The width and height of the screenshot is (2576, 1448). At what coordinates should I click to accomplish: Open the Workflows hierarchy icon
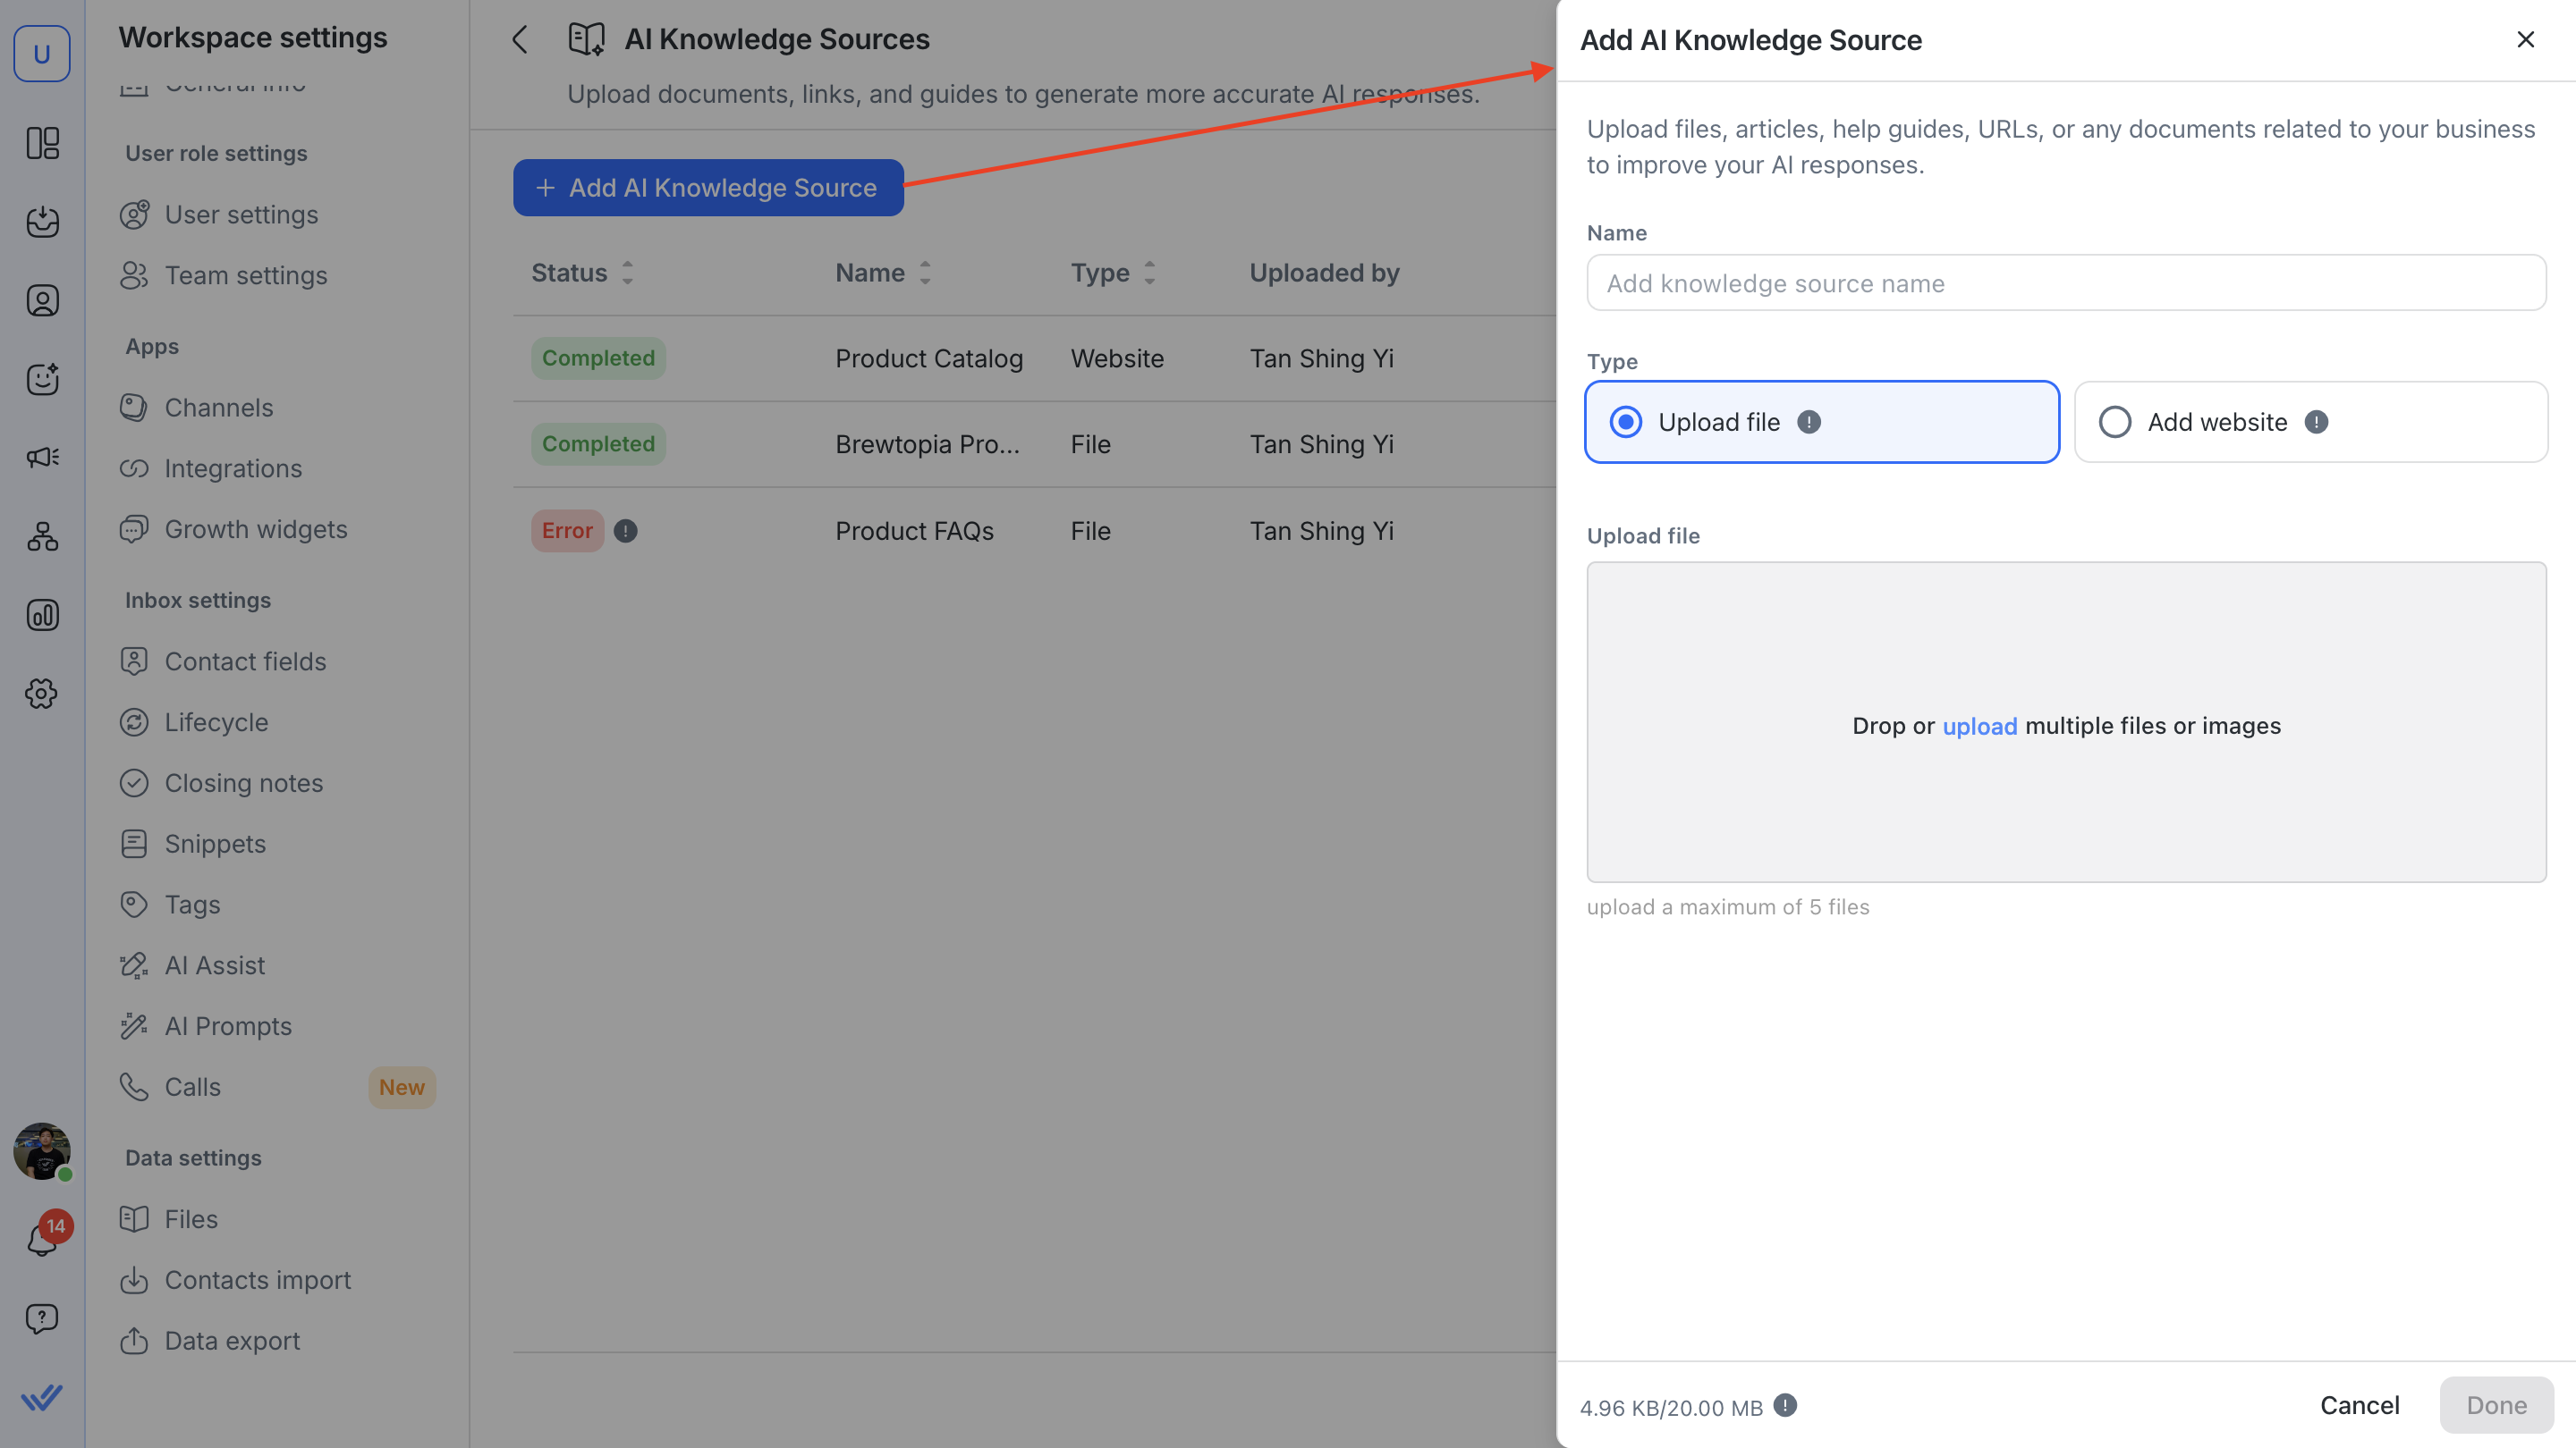pyautogui.click(x=42, y=536)
